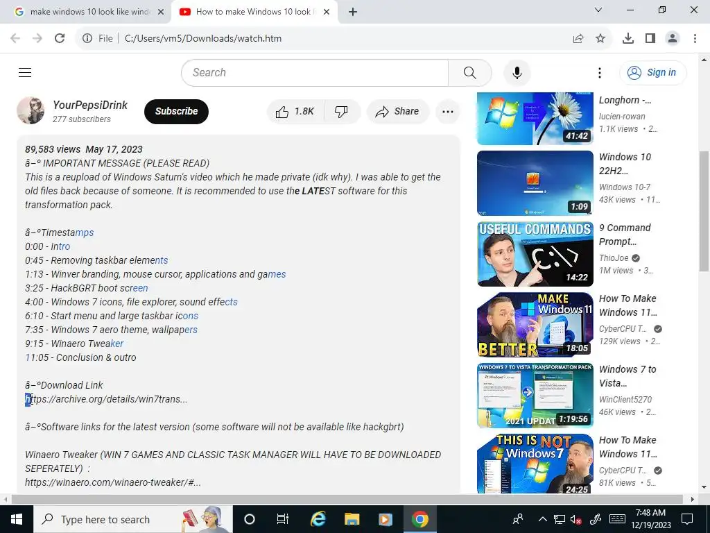Open YourPepsiDrink channel avatar
This screenshot has height=533, width=710.
coord(31,110)
